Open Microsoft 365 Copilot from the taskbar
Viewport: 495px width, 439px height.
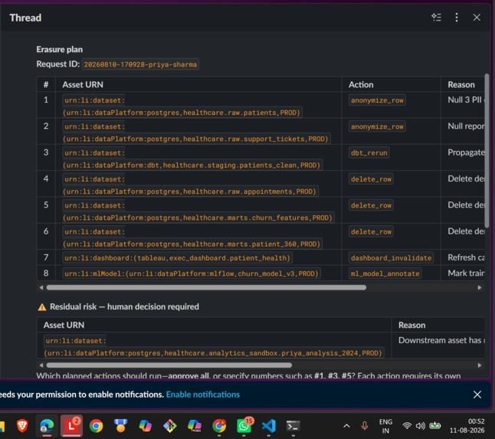pyautogui.click(x=195, y=426)
